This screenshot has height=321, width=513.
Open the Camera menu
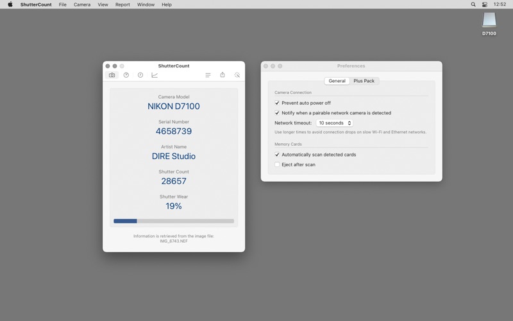coord(82,4)
